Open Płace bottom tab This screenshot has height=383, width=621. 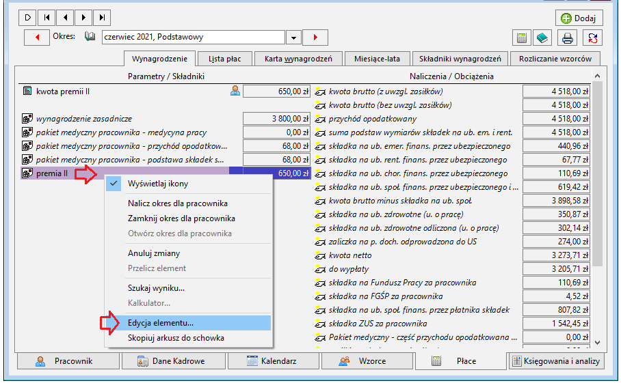(460, 361)
